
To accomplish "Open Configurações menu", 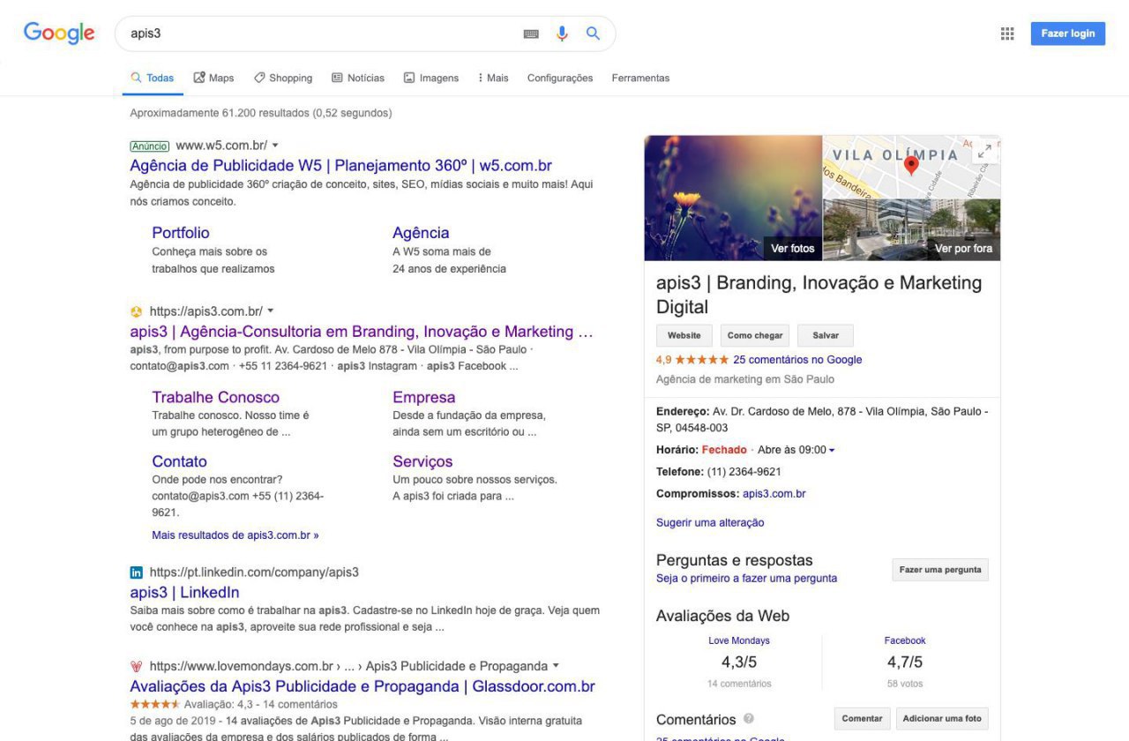I will click(560, 78).
